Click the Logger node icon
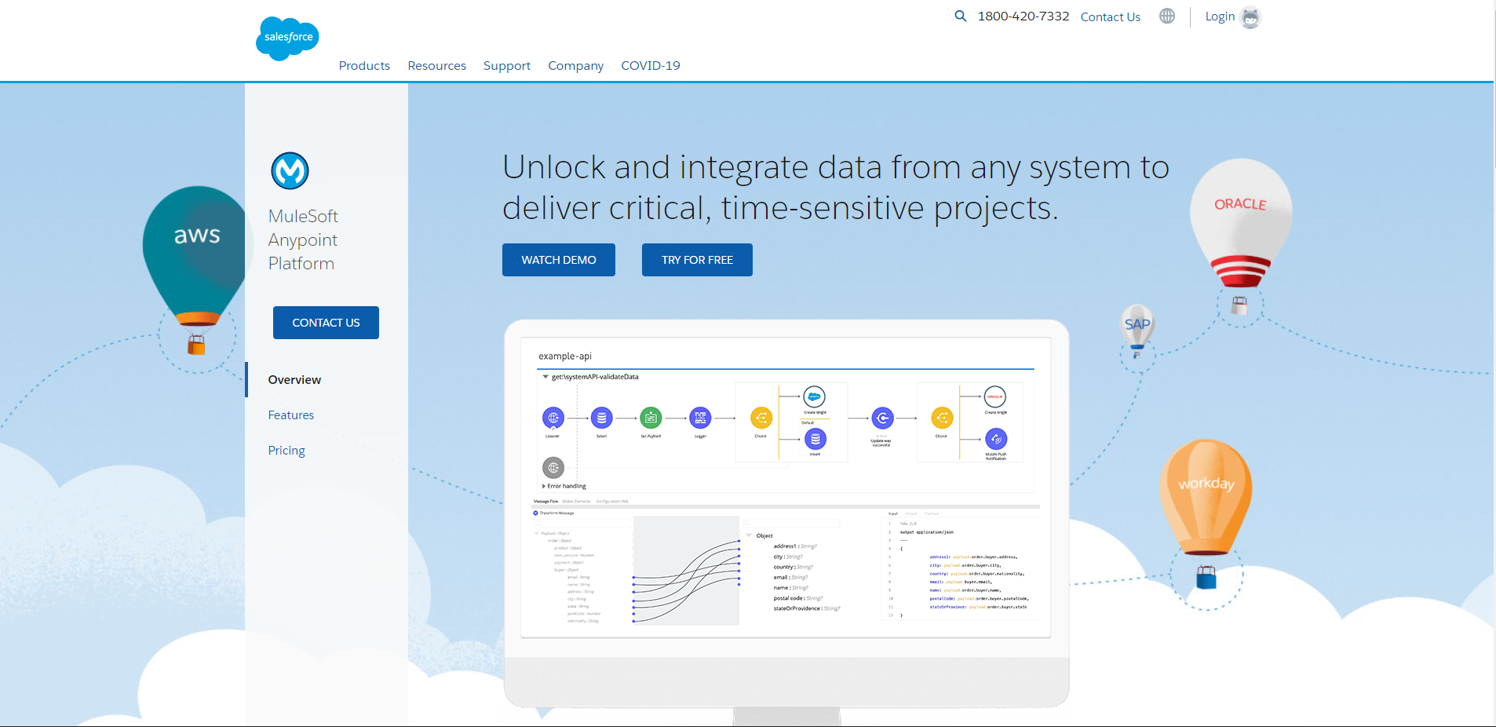Screen dimensions: 1496x727 700,418
